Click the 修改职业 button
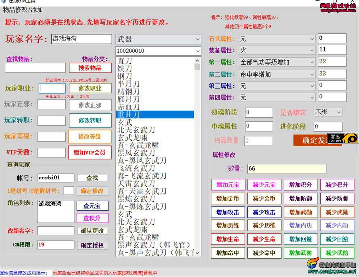359x277 pixels. point(90,88)
